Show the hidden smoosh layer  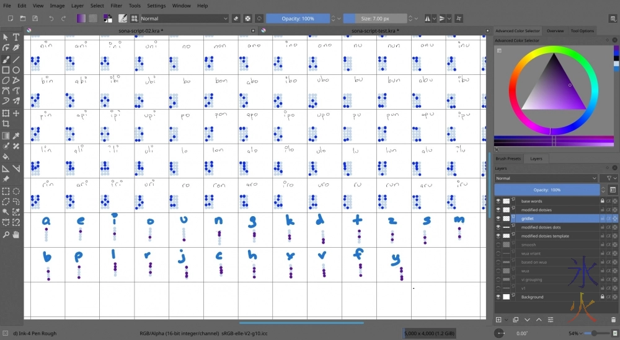[498, 245]
